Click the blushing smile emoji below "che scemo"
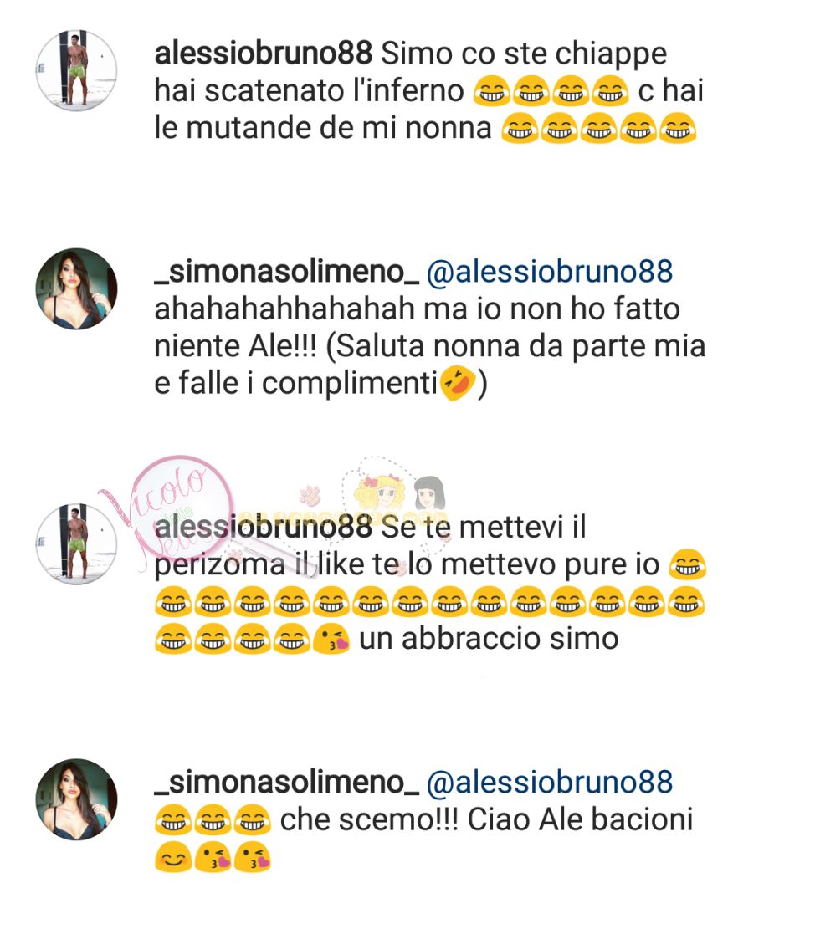The image size is (815, 944). pyautogui.click(x=173, y=857)
